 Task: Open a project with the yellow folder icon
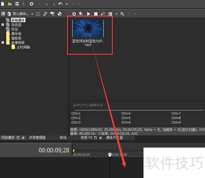point(10,4)
